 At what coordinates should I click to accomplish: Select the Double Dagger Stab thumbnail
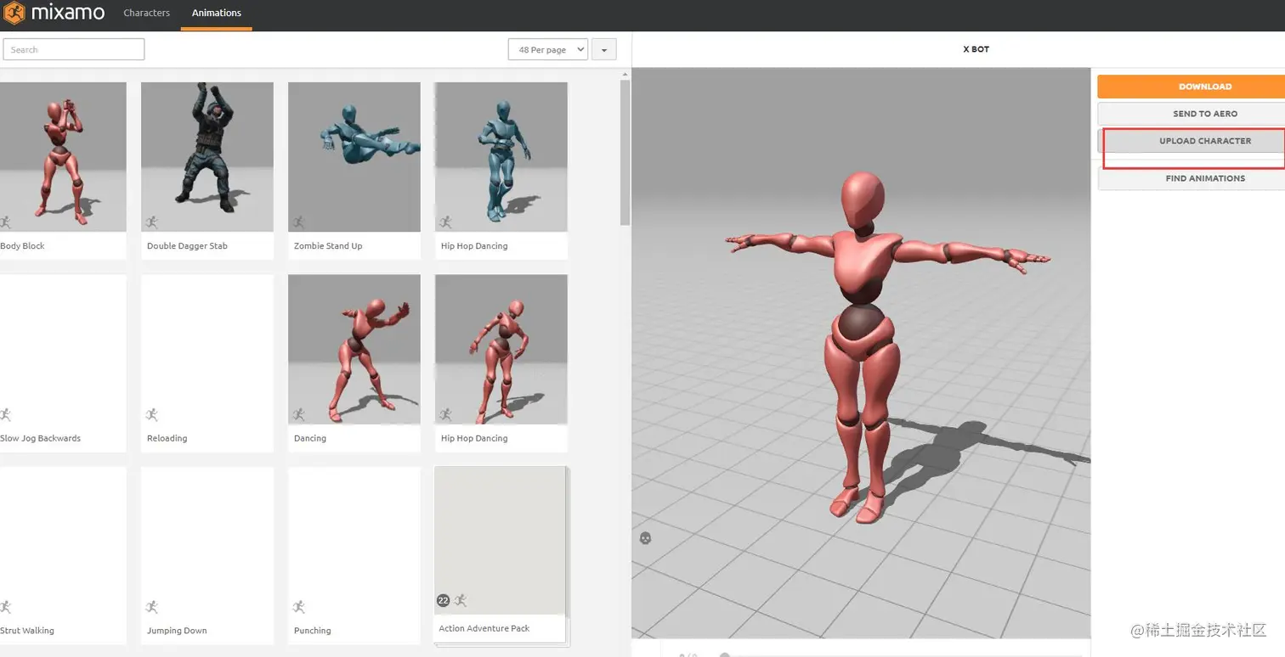point(207,157)
